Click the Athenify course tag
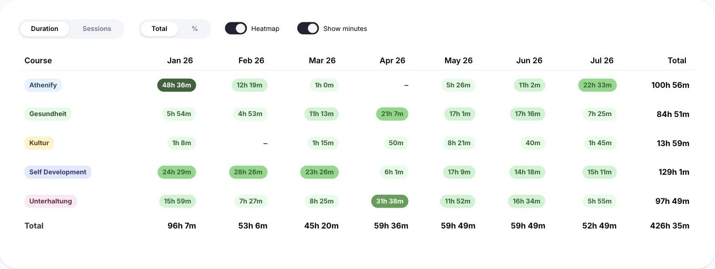 (43, 85)
